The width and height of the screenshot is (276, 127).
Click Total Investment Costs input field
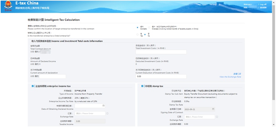161,52
